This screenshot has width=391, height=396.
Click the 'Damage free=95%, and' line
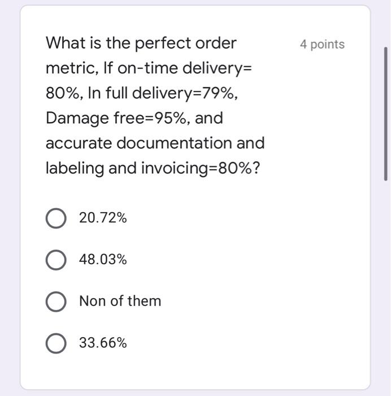(134, 118)
